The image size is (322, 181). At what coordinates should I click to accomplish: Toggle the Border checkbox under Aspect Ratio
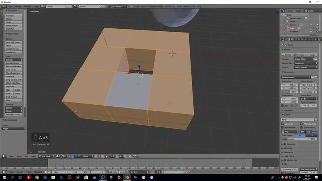click(283, 106)
